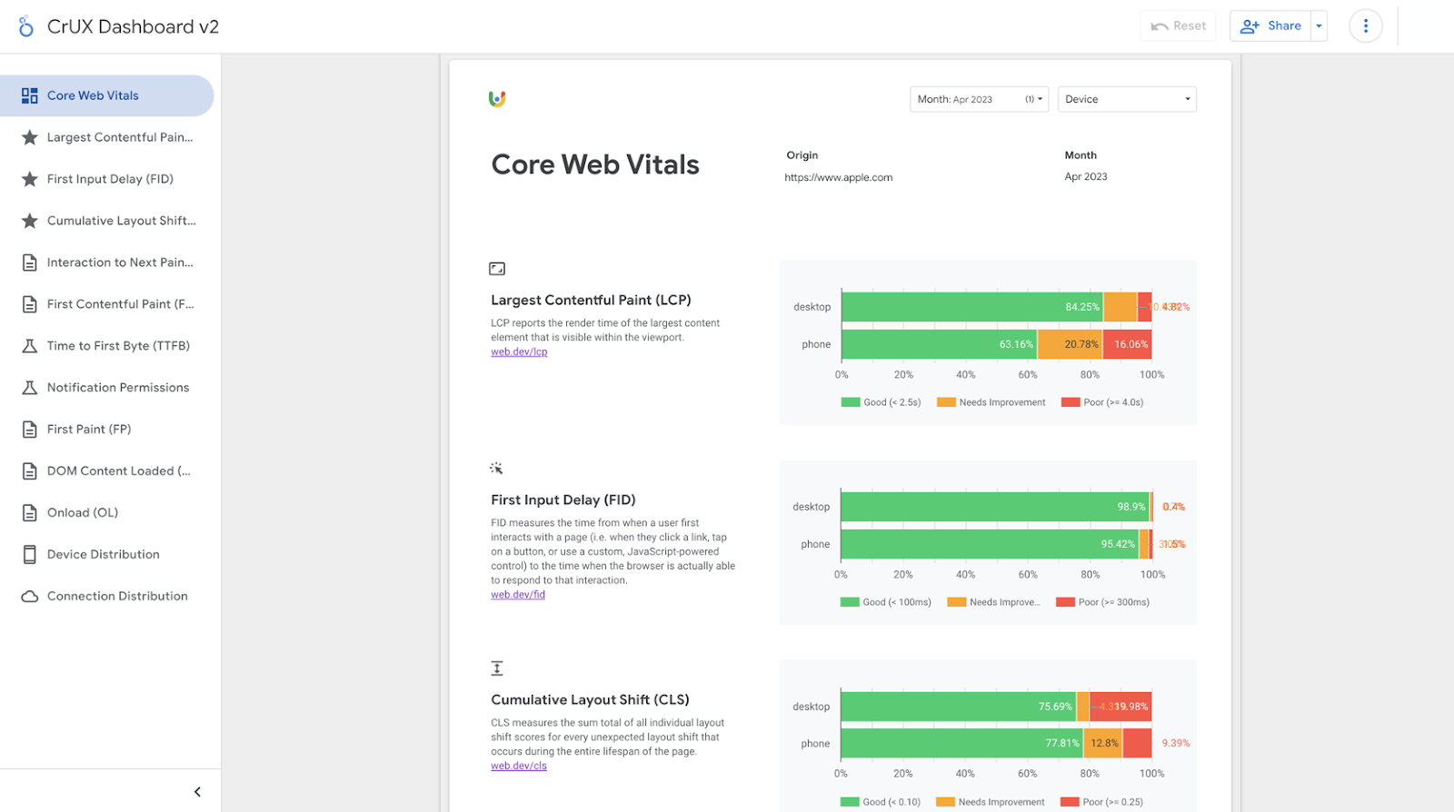Click flask icon for Time to First Byte
1454x812 pixels.
click(30, 346)
